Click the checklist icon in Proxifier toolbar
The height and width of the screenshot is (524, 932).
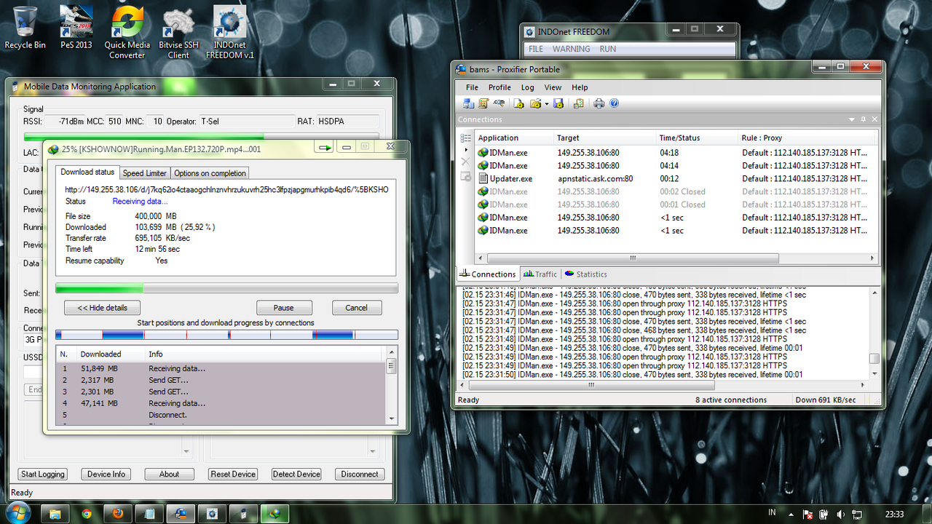coord(578,103)
